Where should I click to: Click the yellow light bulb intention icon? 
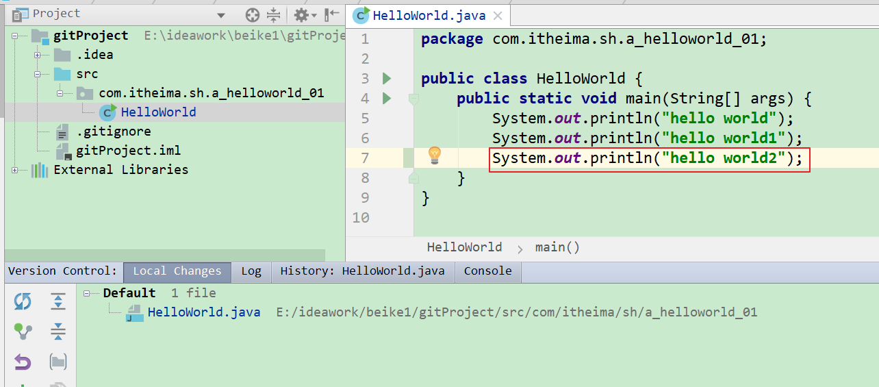pos(434,155)
